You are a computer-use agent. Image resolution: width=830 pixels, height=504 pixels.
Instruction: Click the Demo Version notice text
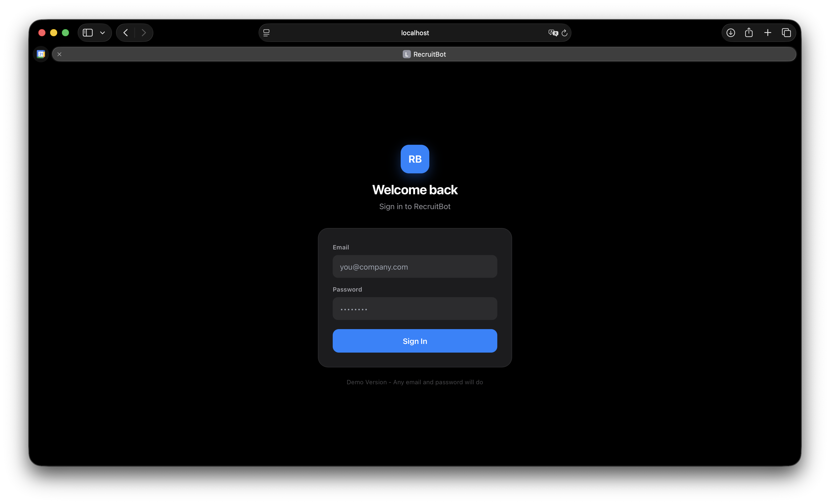click(x=415, y=382)
